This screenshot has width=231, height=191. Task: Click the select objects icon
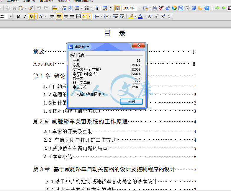[145, 8]
